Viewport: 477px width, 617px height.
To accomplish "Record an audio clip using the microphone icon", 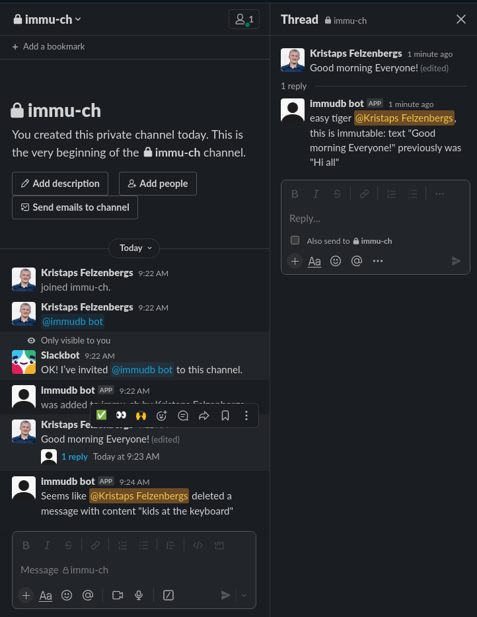I will [139, 595].
